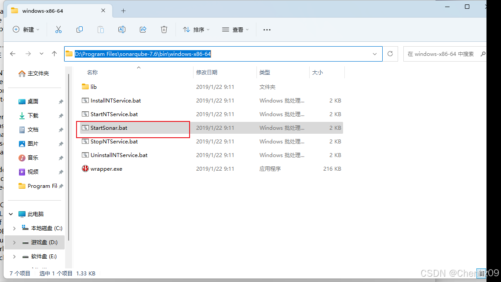Sort by 类型 column header

264,72
